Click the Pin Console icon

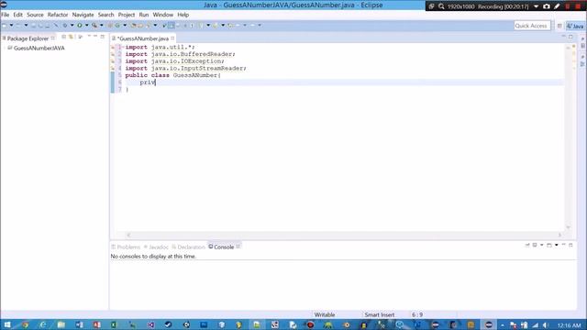click(527, 245)
